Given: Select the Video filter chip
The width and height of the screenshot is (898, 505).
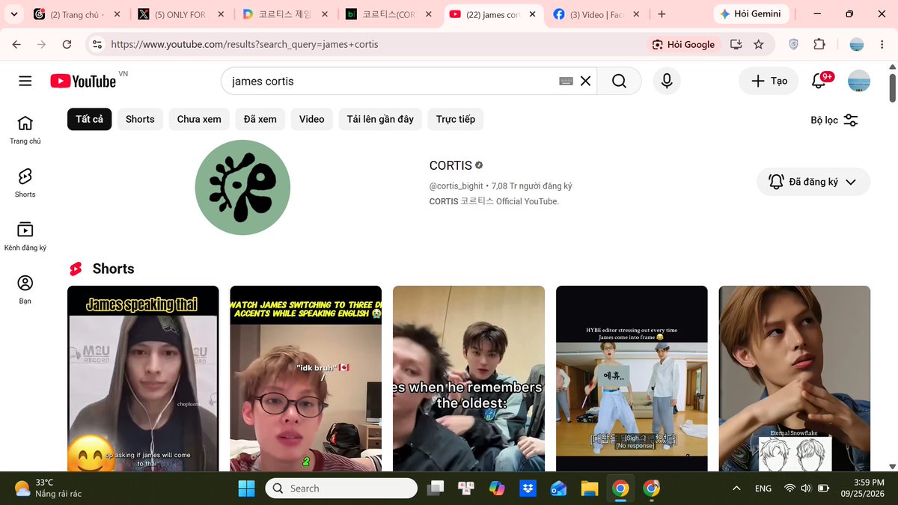Looking at the screenshot, I should 312,119.
